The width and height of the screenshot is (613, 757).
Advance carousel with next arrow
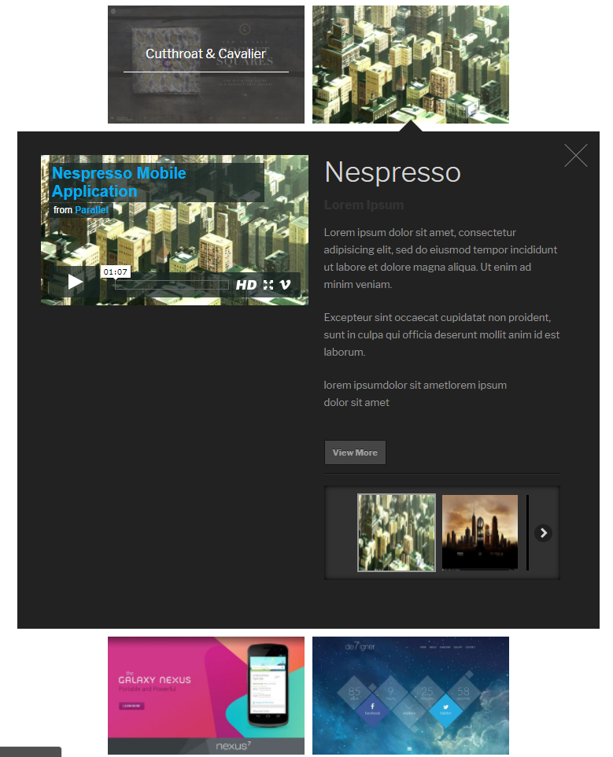(543, 533)
